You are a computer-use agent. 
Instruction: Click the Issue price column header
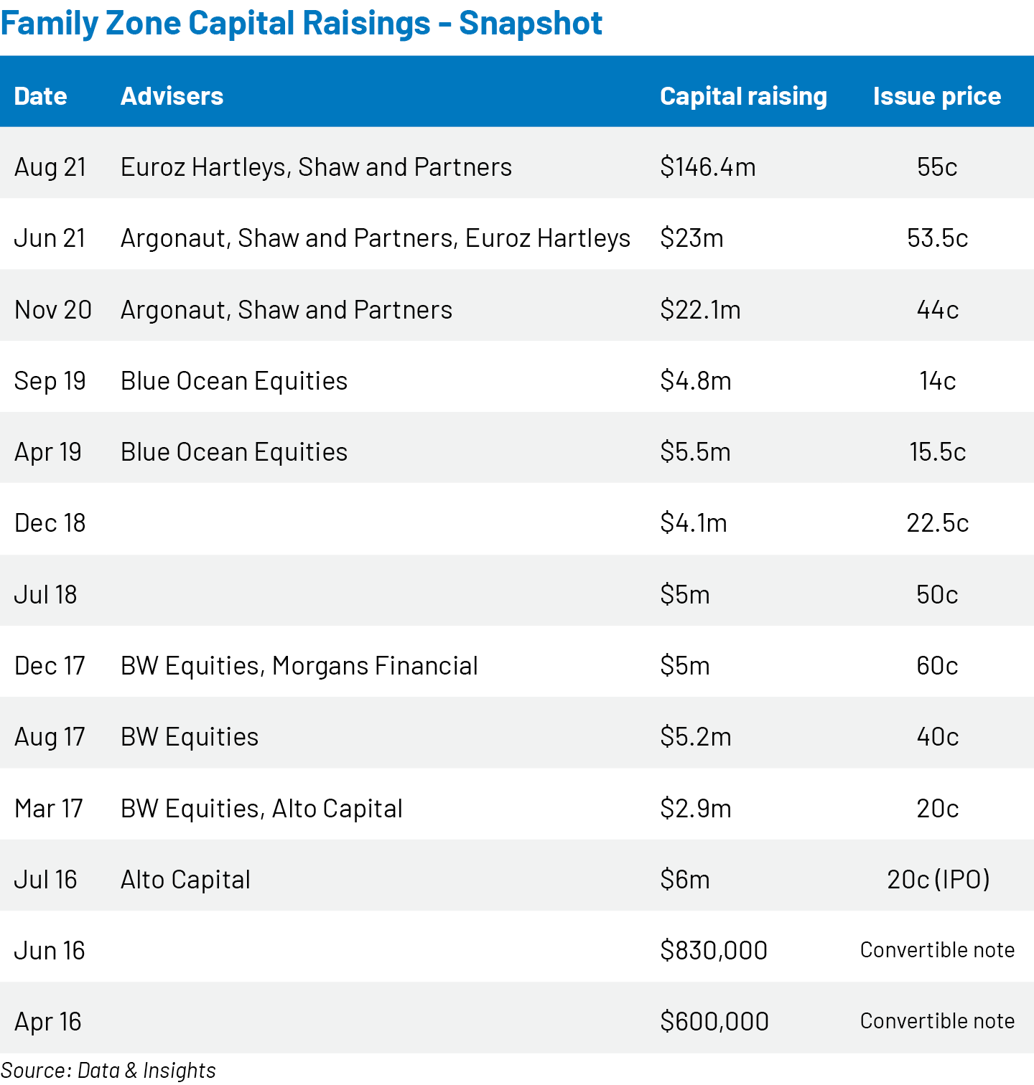click(x=936, y=96)
